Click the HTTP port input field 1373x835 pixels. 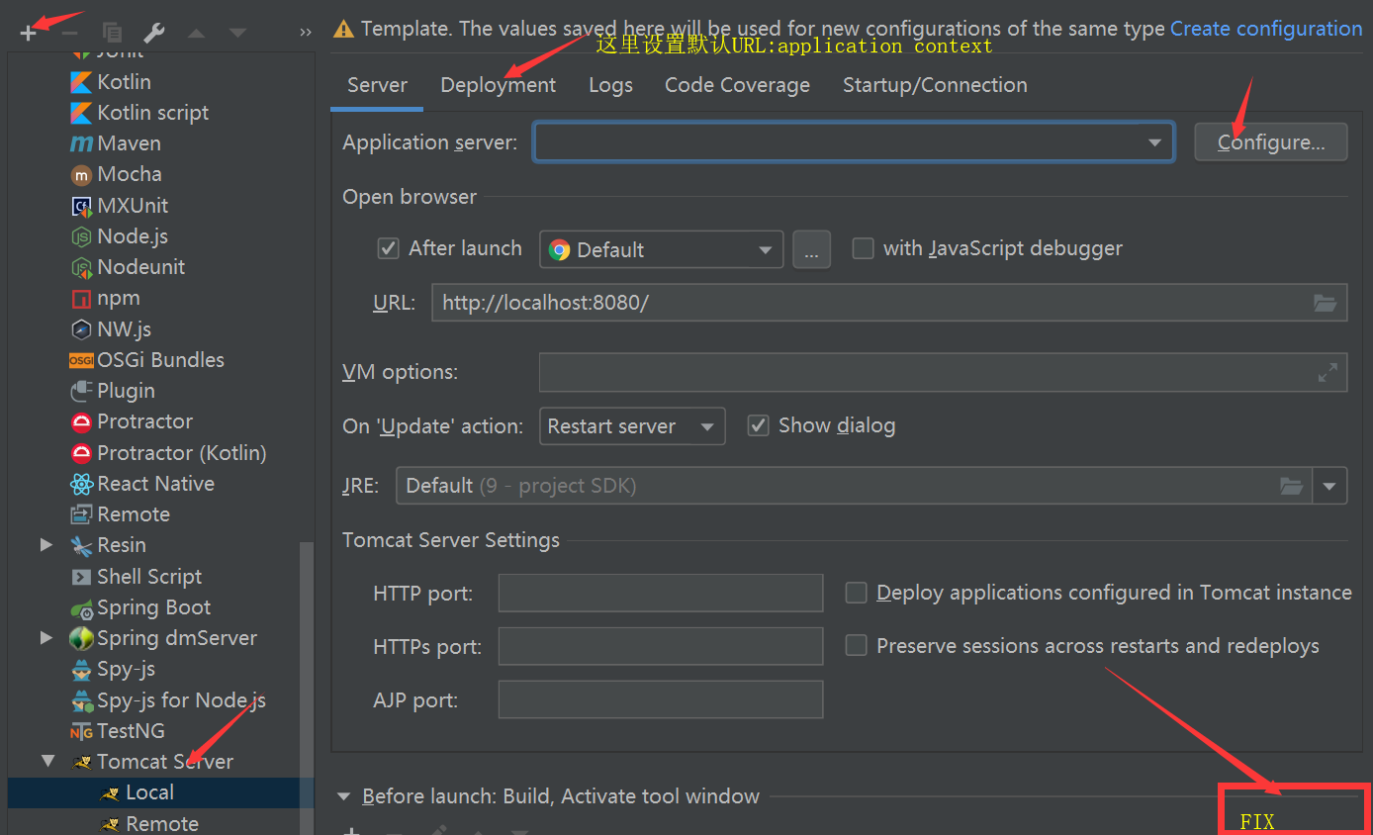click(661, 594)
